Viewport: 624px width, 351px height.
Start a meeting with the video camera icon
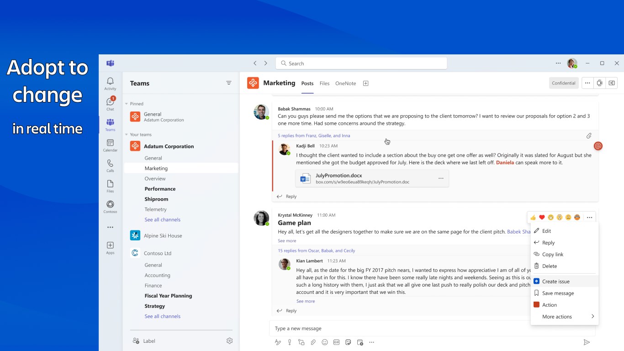[600, 83]
